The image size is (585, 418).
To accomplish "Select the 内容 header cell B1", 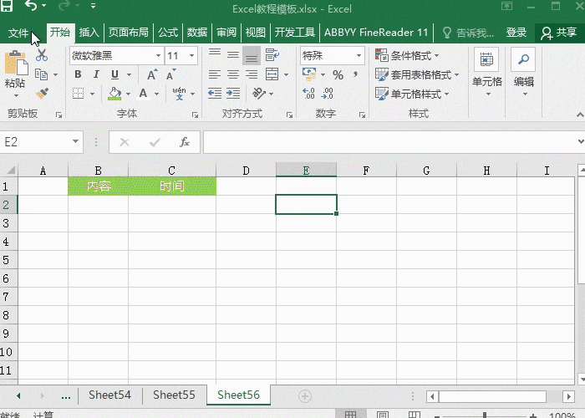I will coord(98,186).
